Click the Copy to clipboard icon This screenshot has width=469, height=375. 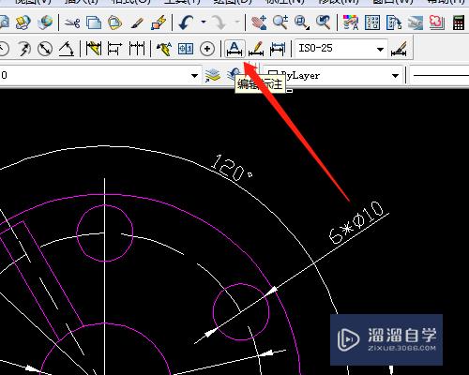pyautogui.click(x=94, y=22)
